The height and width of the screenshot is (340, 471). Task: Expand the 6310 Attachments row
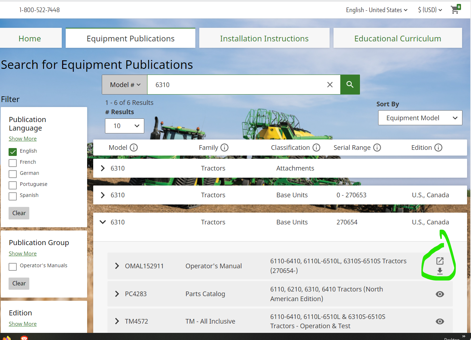click(103, 168)
